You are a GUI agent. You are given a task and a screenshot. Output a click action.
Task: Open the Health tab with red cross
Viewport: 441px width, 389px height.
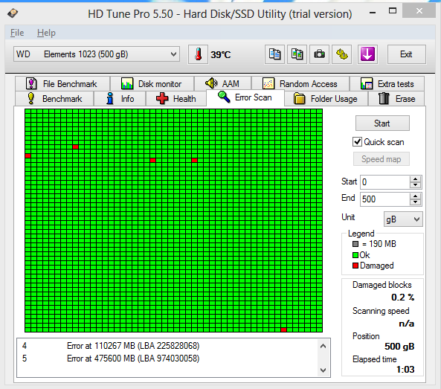click(176, 99)
